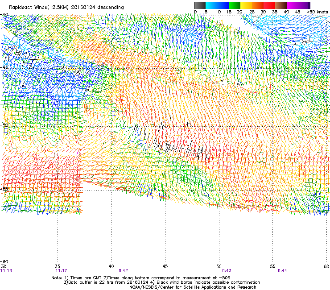This screenshot has height=290, width=330.
Task: Click the "Times are GMT" note text
Action: (x=86, y=278)
